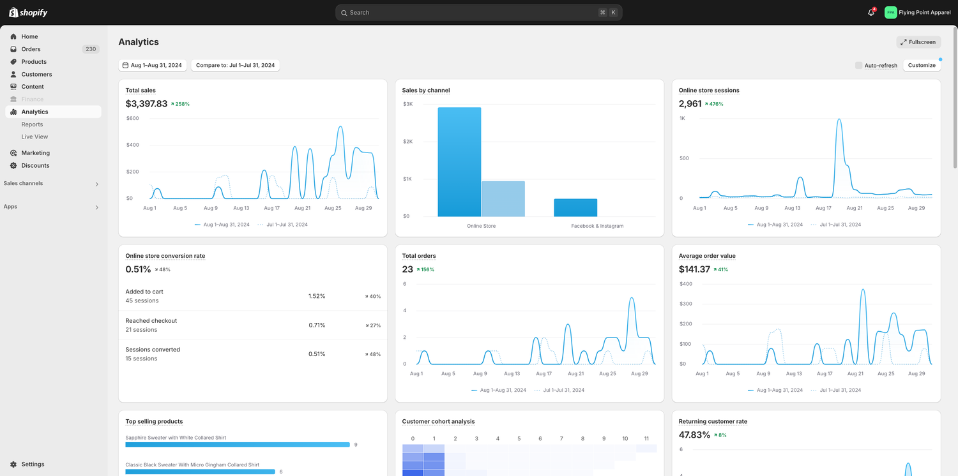
Task: Open Settings at sidebar bottom
Action: pyautogui.click(x=53, y=465)
